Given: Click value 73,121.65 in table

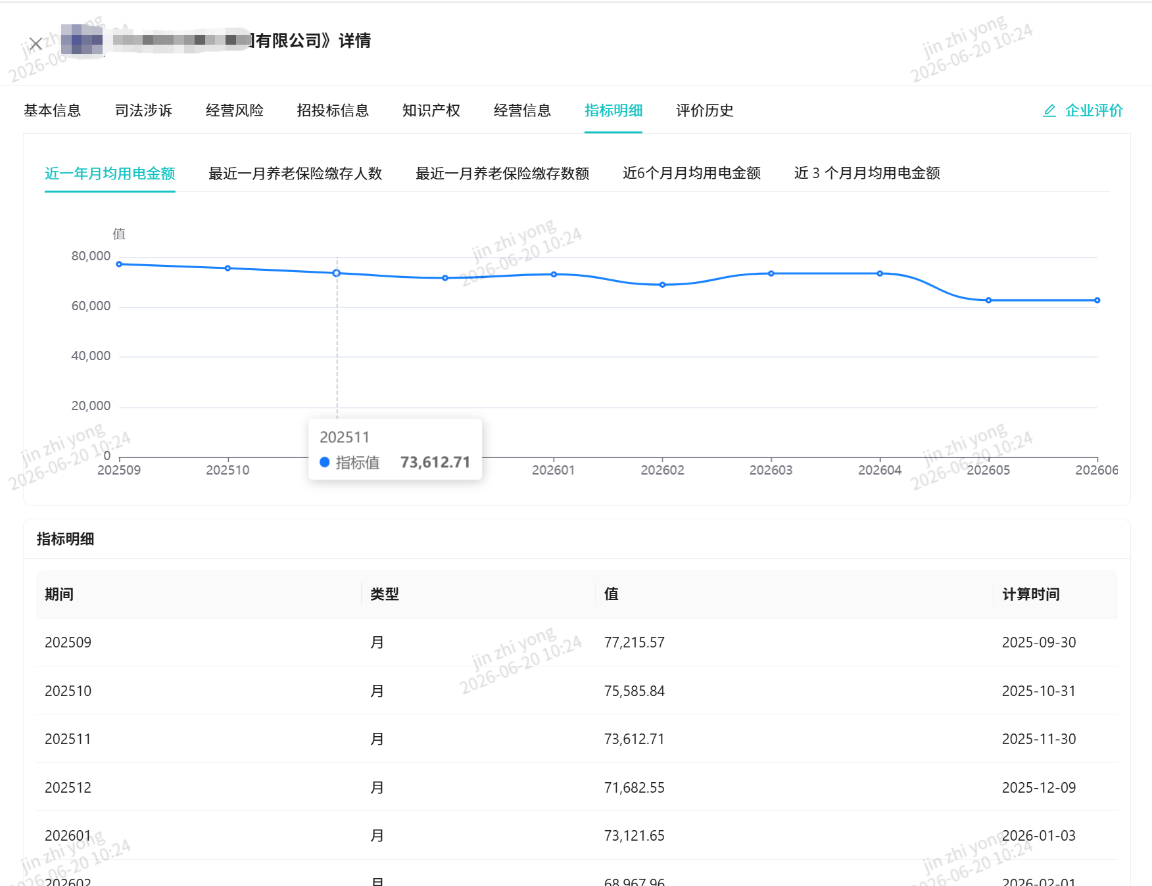Looking at the screenshot, I should (635, 835).
